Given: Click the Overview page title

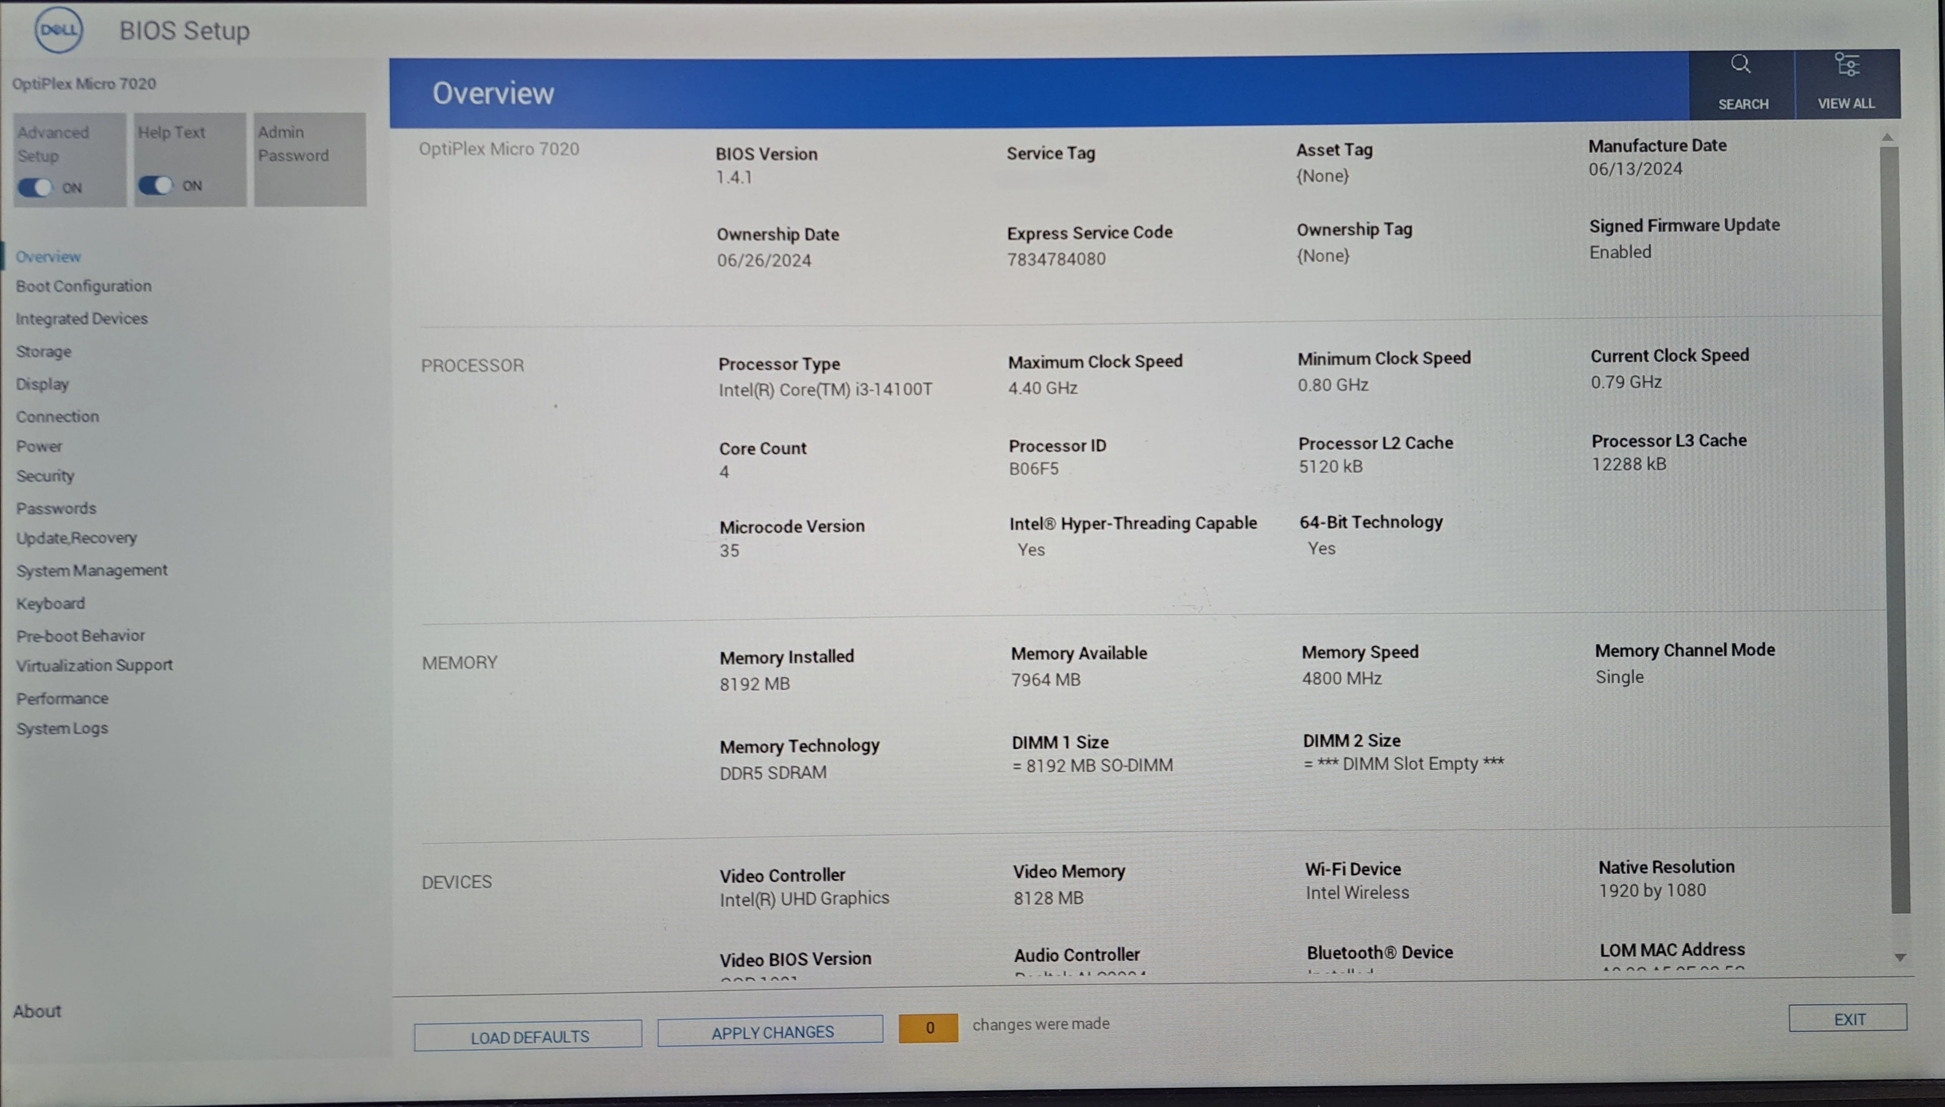Looking at the screenshot, I should point(493,94).
